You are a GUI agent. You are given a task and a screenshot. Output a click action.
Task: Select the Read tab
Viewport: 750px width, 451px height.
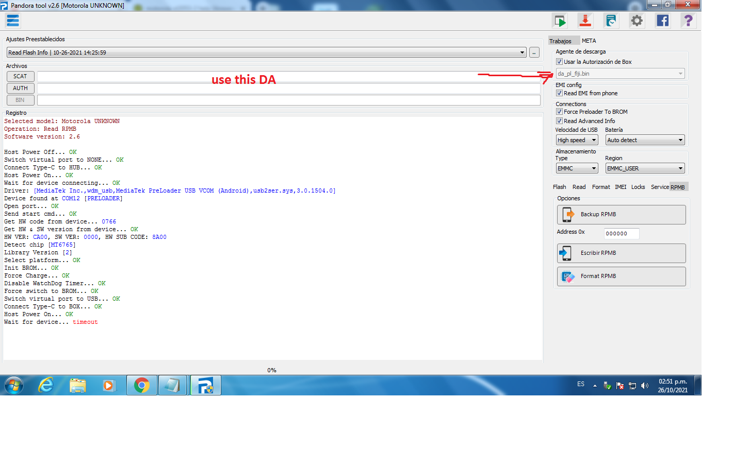pos(579,187)
